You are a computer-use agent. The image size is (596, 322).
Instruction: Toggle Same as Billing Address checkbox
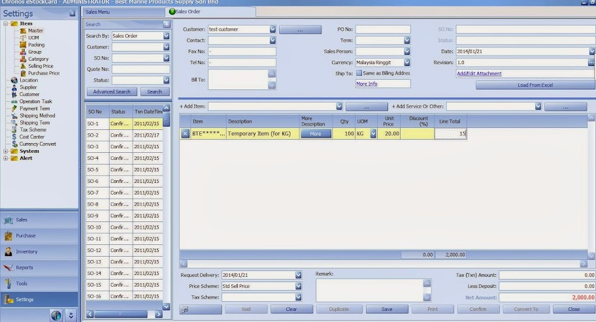[359, 73]
